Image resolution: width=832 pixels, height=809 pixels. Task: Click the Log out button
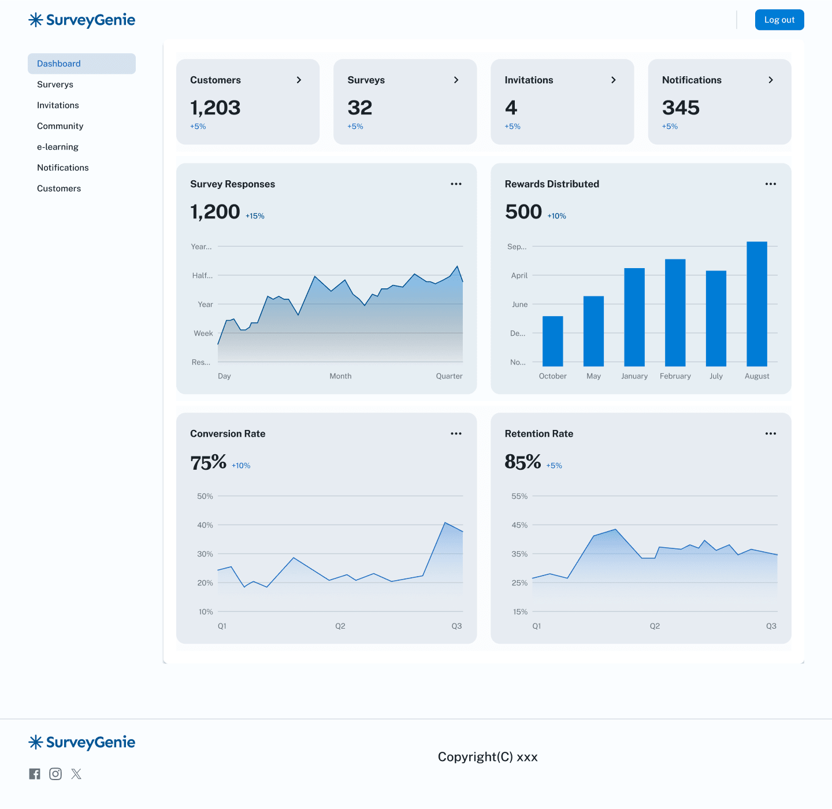click(779, 20)
